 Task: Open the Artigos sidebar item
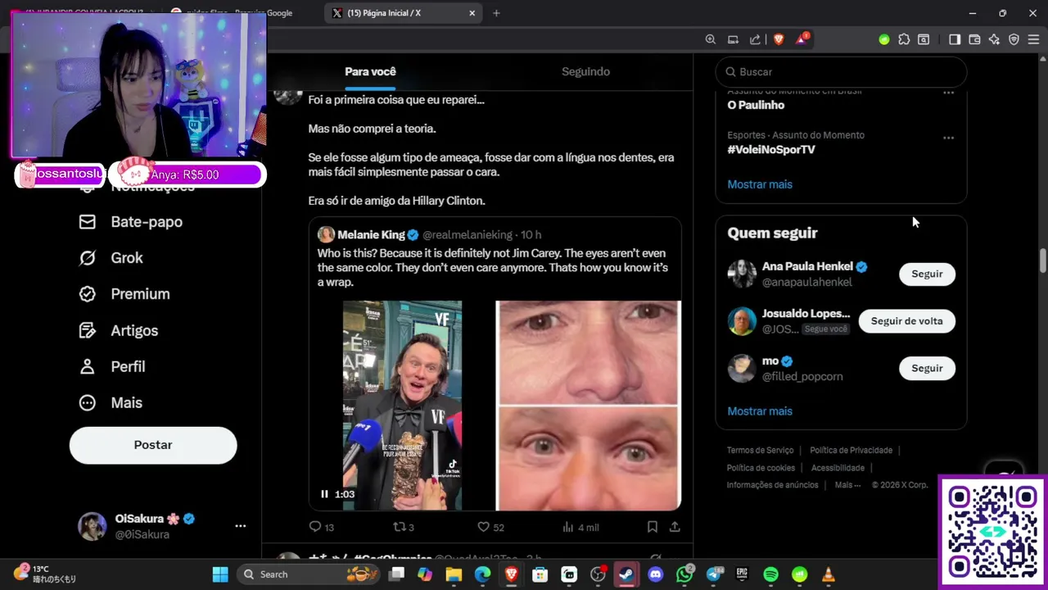coord(119,330)
